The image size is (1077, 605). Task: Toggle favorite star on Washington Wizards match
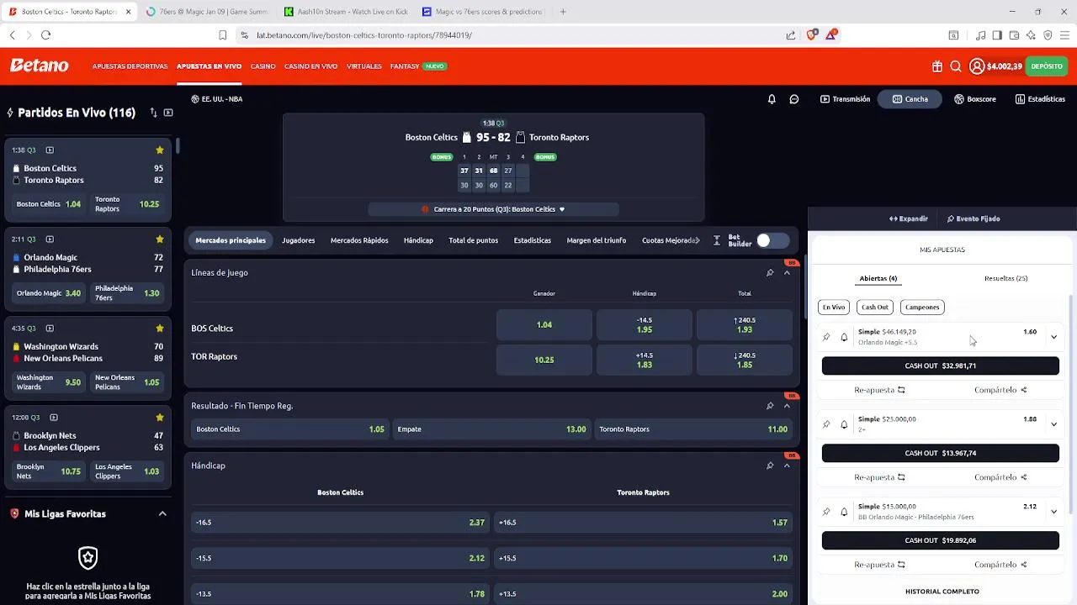160,329
